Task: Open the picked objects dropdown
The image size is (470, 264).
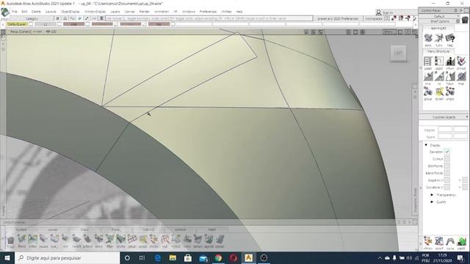Action: 444,117
